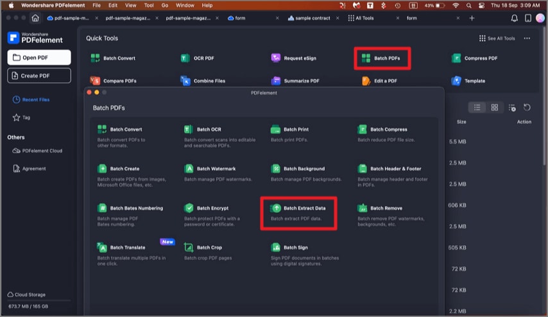
Task: Open the Edit a PDF tool
Action: (x=379, y=81)
